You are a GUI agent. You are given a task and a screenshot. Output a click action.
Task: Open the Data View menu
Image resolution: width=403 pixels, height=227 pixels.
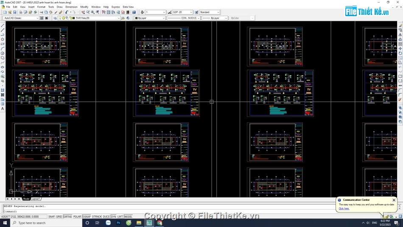click(x=128, y=7)
